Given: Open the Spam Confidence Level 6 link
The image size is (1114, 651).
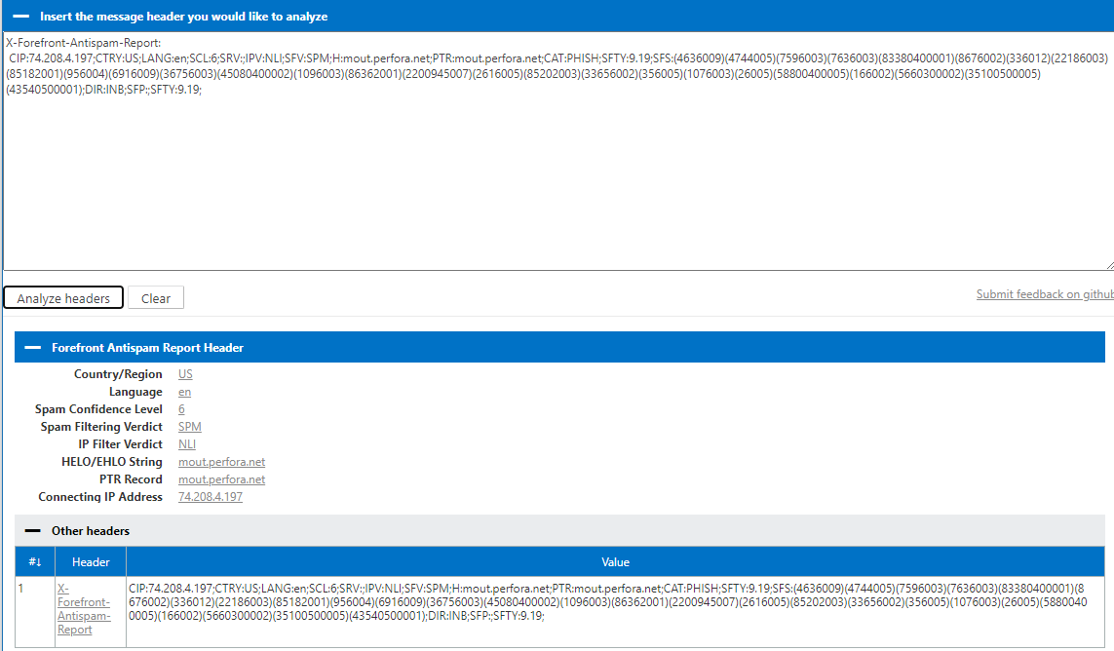Looking at the screenshot, I should click(x=180, y=408).
